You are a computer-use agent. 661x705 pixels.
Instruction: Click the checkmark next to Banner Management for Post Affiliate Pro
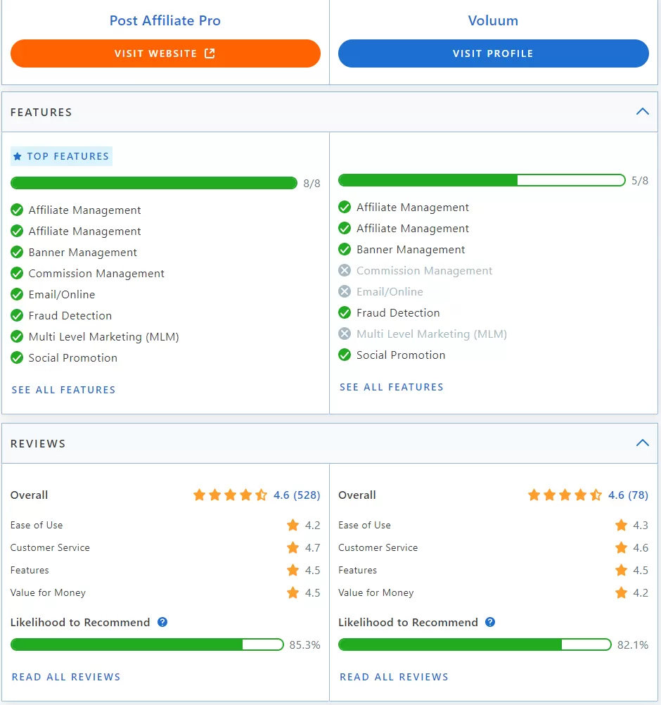point(18,252)
